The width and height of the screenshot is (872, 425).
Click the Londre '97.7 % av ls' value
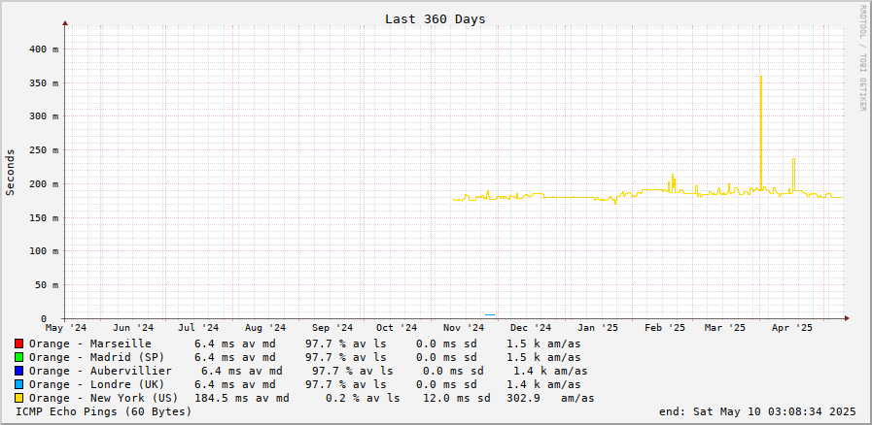pyautogui.click(x=345, y=384)
